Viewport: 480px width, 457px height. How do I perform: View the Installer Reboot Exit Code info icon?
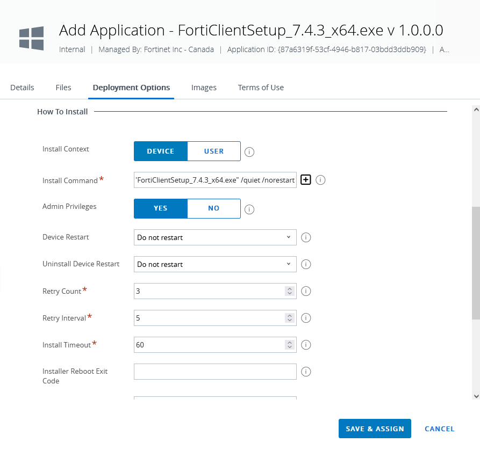pyautogui.click(x=306, y=372)
